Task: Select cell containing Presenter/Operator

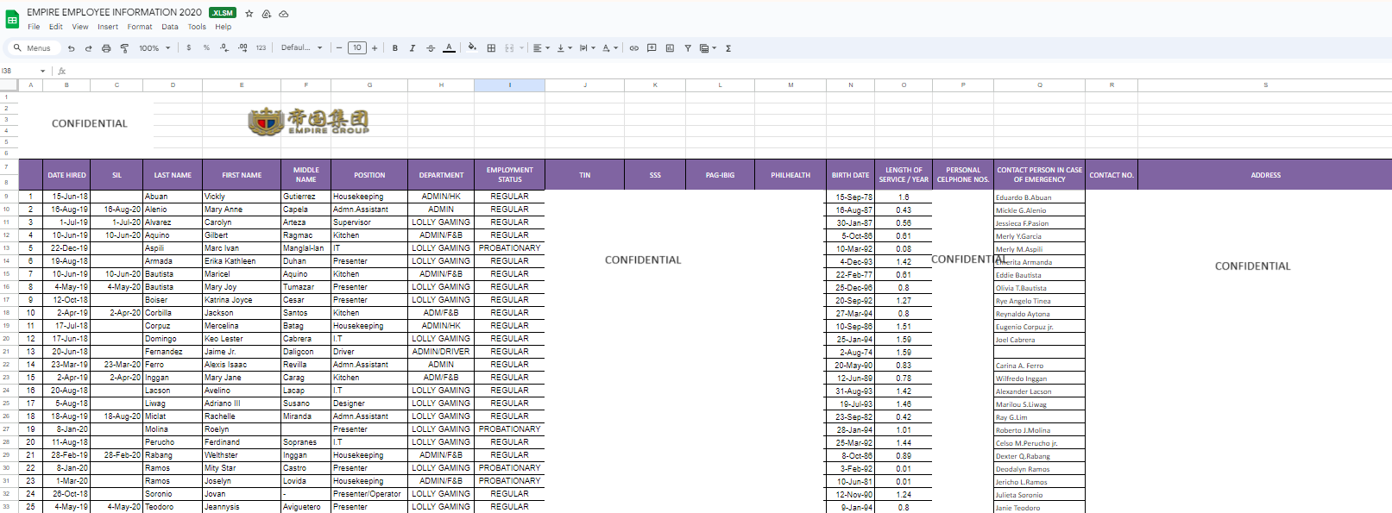Action: tap(369, 494)
